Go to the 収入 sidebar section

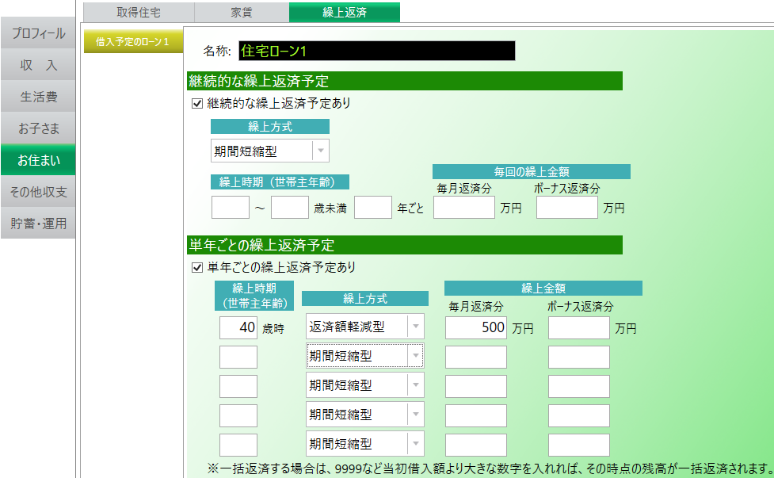click(38, 66)
